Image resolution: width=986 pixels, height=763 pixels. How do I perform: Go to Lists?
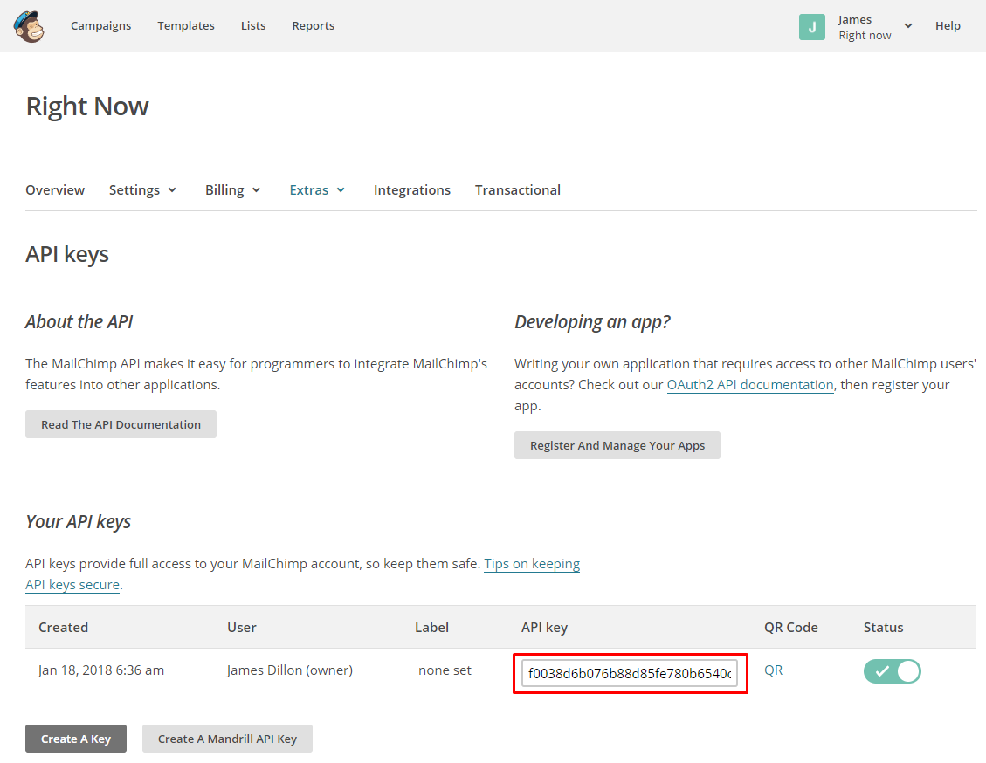click(x=252, y=26)
